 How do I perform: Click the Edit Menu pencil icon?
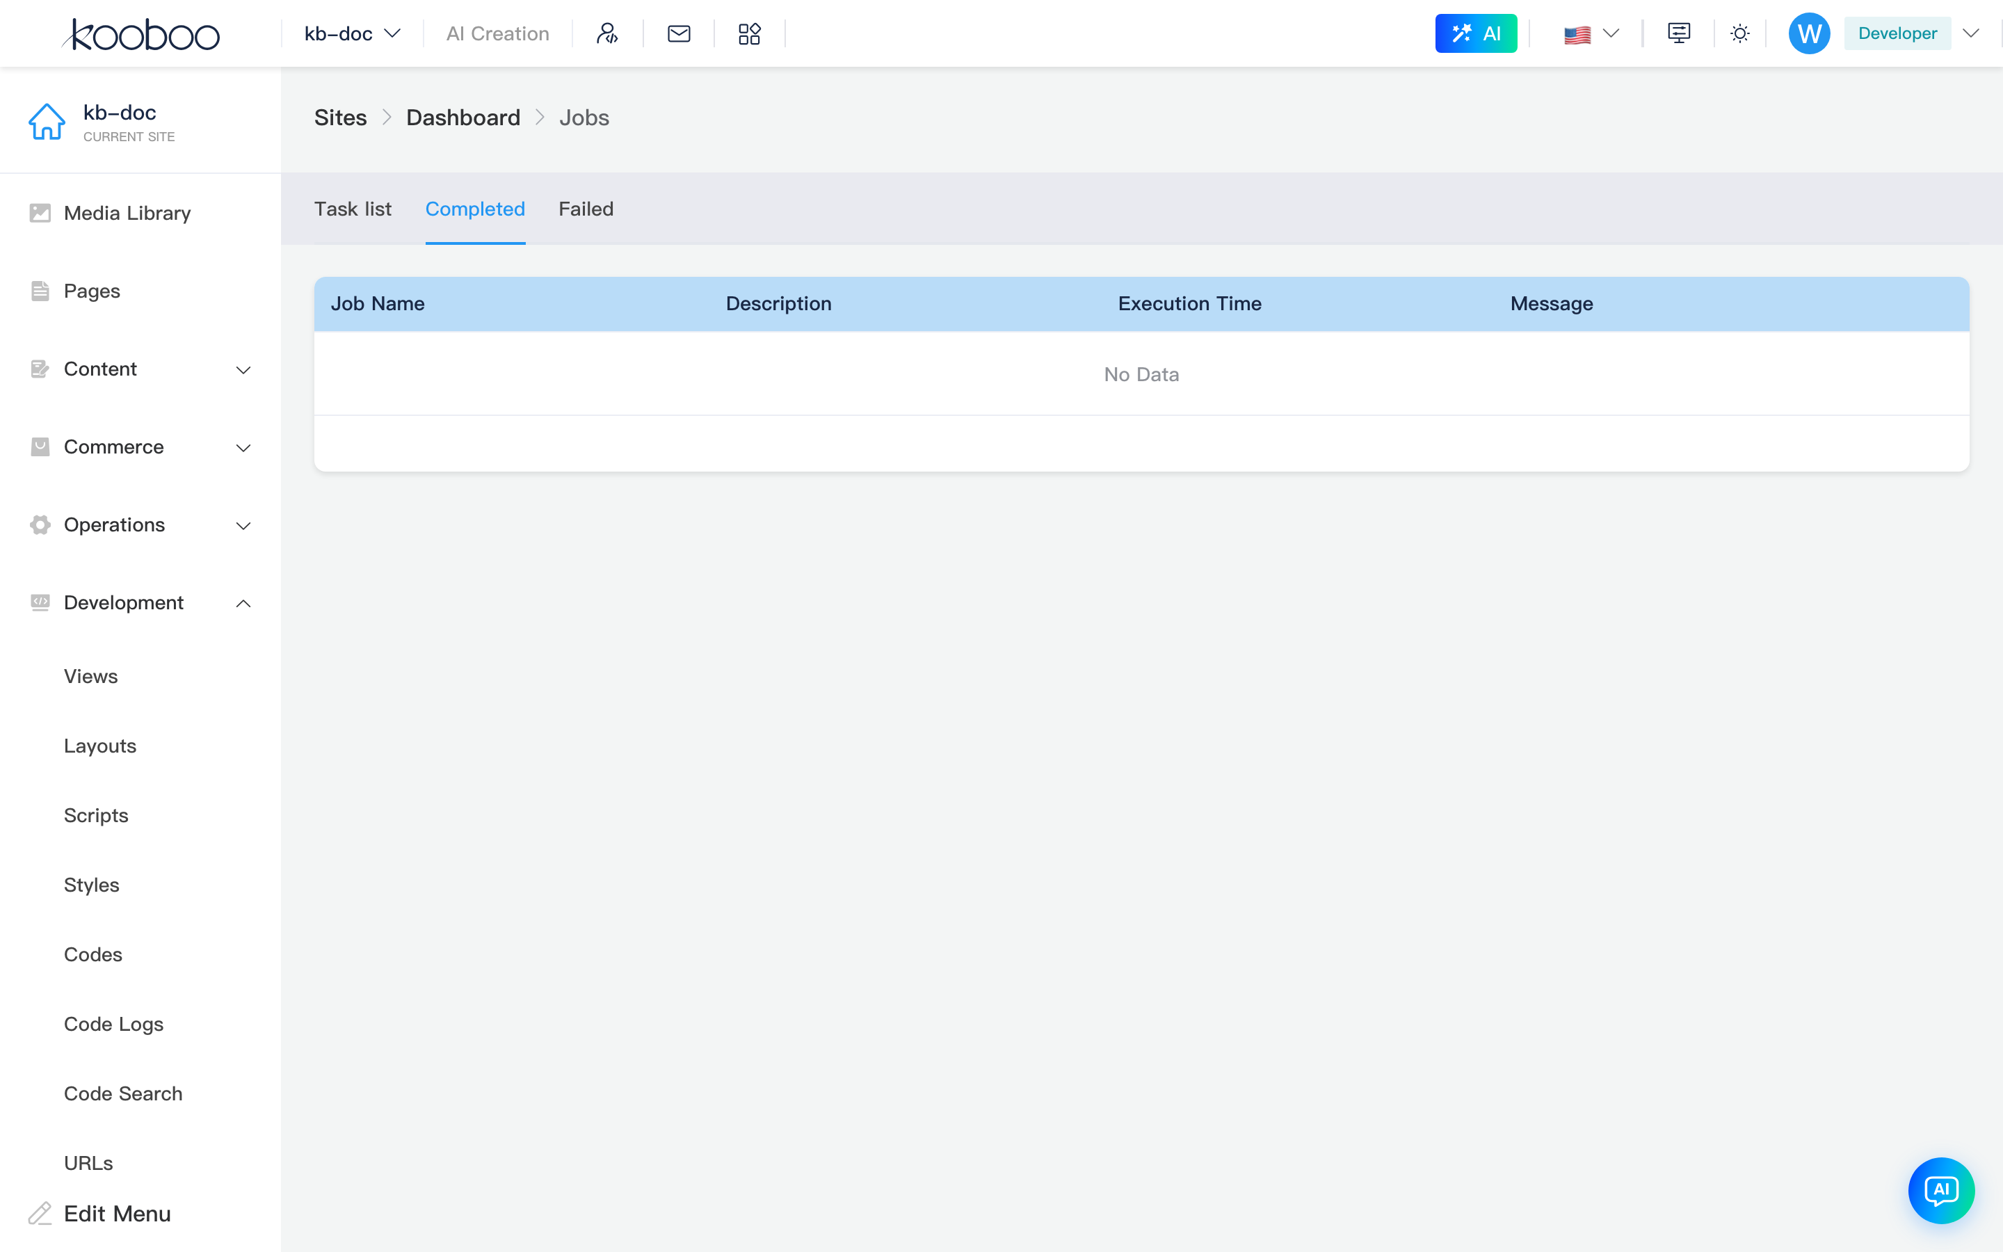40,1214
